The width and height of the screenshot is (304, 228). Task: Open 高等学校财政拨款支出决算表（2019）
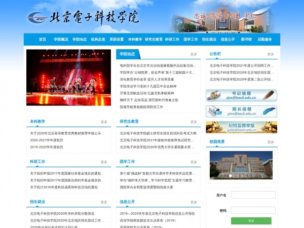(x=148, y=220)
